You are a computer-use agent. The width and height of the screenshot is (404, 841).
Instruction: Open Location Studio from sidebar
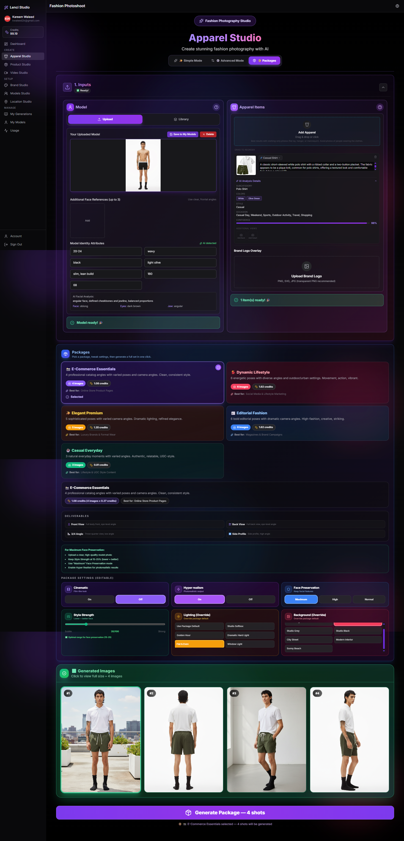click(21, 102)
